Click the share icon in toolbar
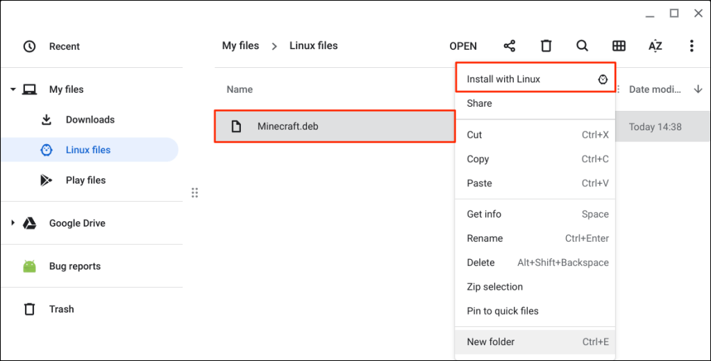This screenshot has height=361, width=711. tap(510, 46)
